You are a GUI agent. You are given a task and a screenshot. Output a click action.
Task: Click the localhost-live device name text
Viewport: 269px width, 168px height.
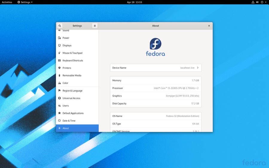[187, 68]
